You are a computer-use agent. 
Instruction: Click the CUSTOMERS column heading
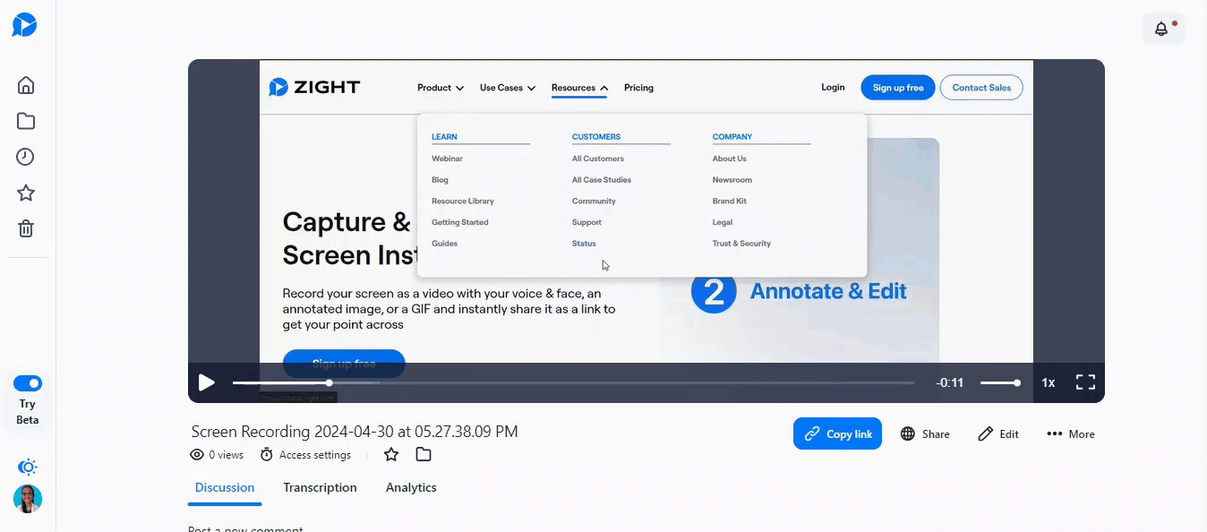[x=595, y=137]
